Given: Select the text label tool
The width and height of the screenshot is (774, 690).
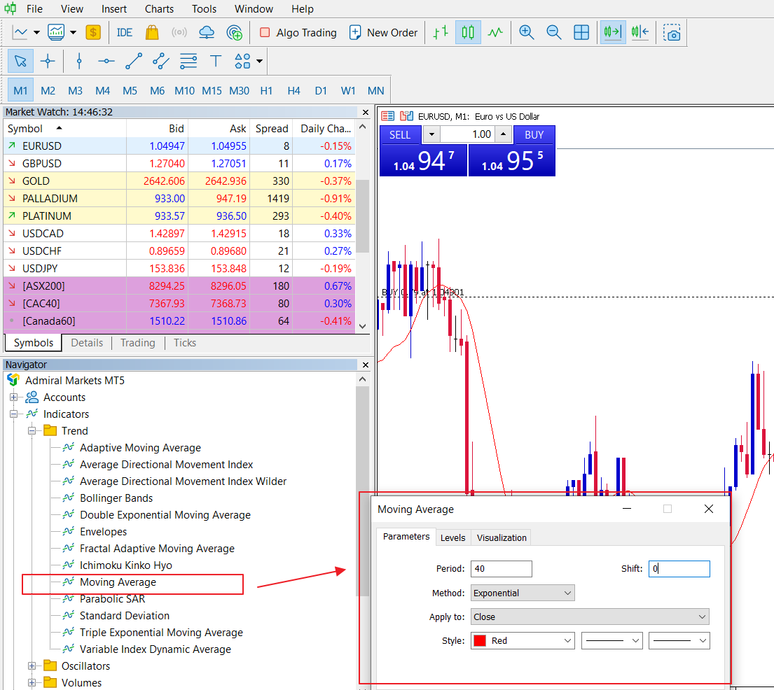Looking at the screenshot, I should [216, 61].
